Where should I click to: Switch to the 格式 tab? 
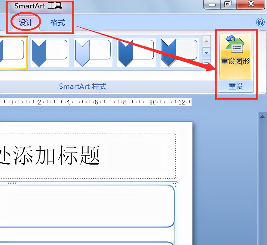coord(57,23)
